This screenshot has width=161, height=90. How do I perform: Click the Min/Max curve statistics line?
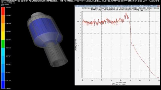pyautogui.click(x=118, y=85)
